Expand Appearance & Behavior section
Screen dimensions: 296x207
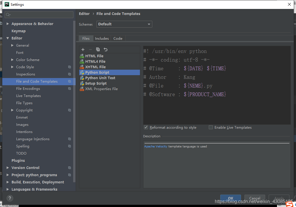[x=8, y=24]
